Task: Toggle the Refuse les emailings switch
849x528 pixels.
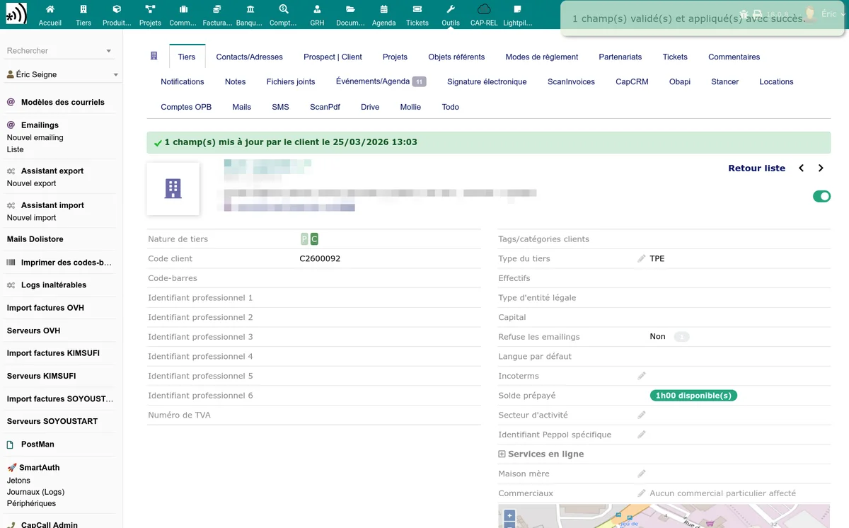Action: pyautogui.click(x=681, y=337)
